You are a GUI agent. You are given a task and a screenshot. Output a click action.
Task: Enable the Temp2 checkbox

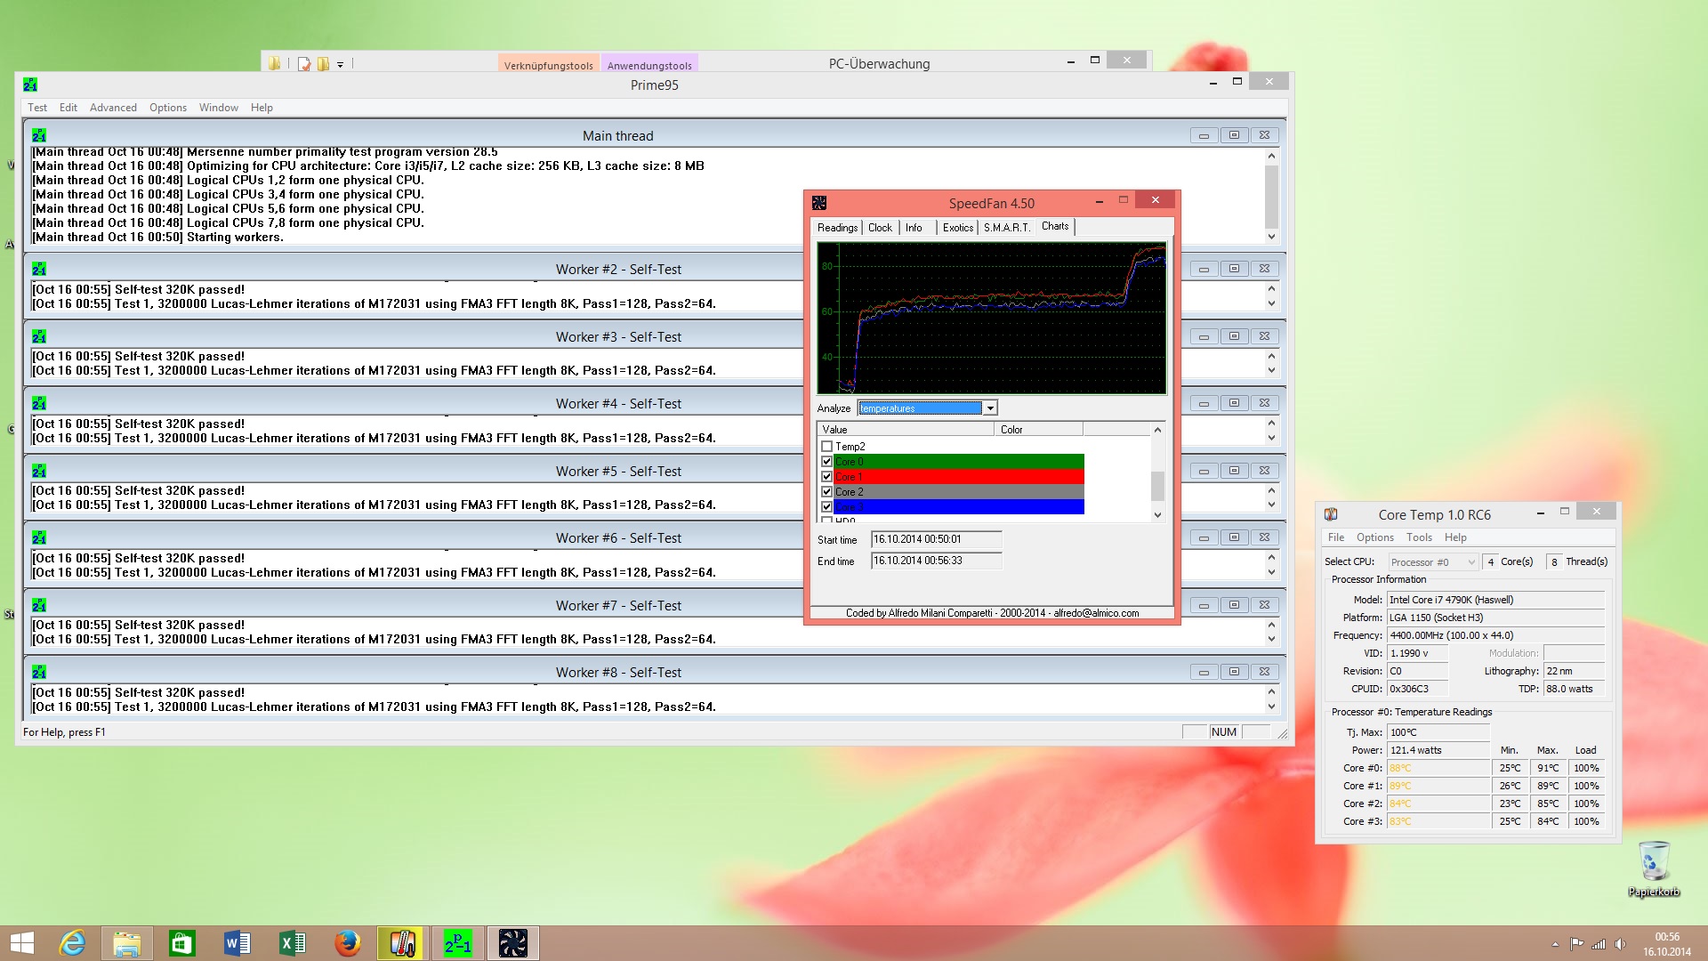pyautogui.click(x=826, y=447)
